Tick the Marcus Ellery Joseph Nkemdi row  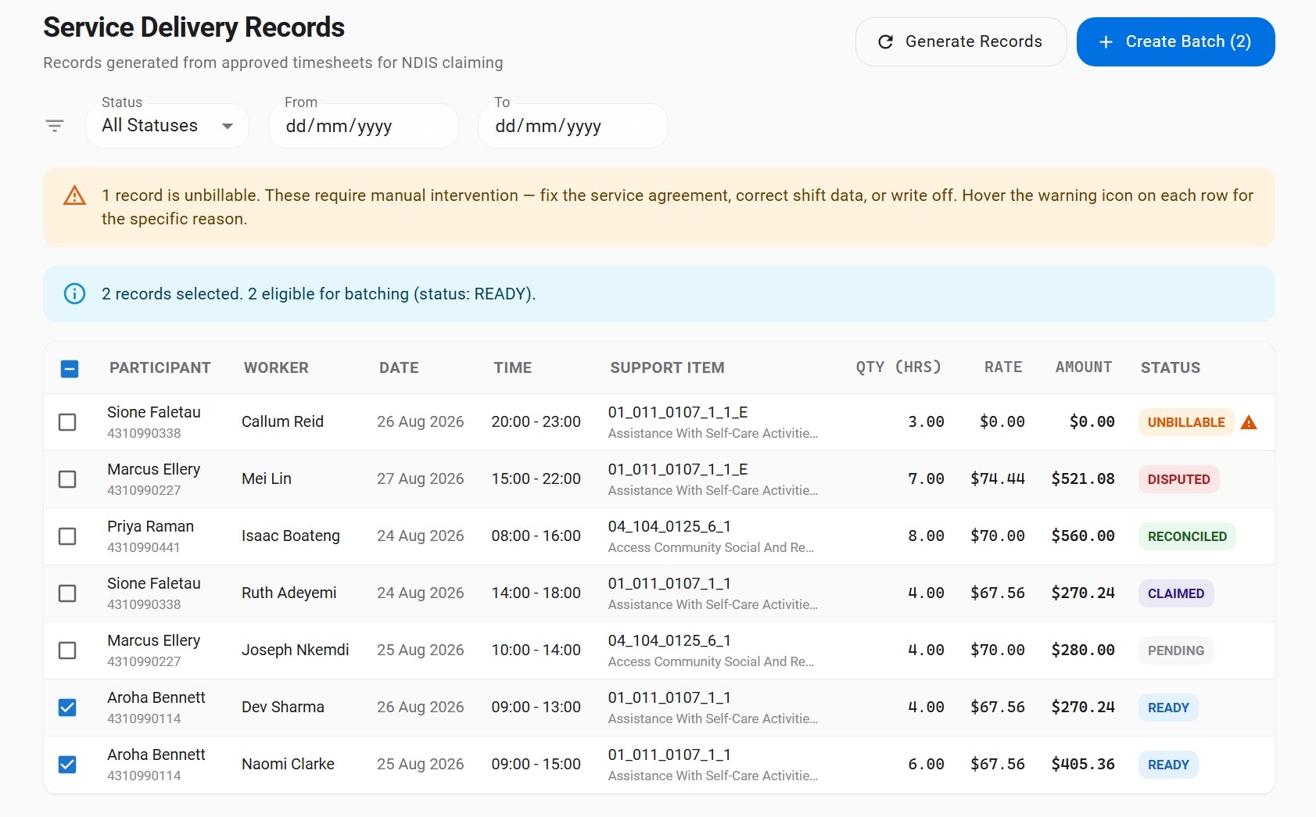(67, 650)
